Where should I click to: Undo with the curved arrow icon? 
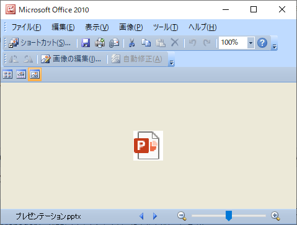pyautogui.click(x=192, y=43)
